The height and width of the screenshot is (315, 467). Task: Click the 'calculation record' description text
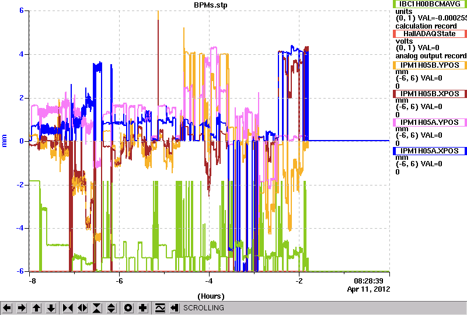(426, 26)
